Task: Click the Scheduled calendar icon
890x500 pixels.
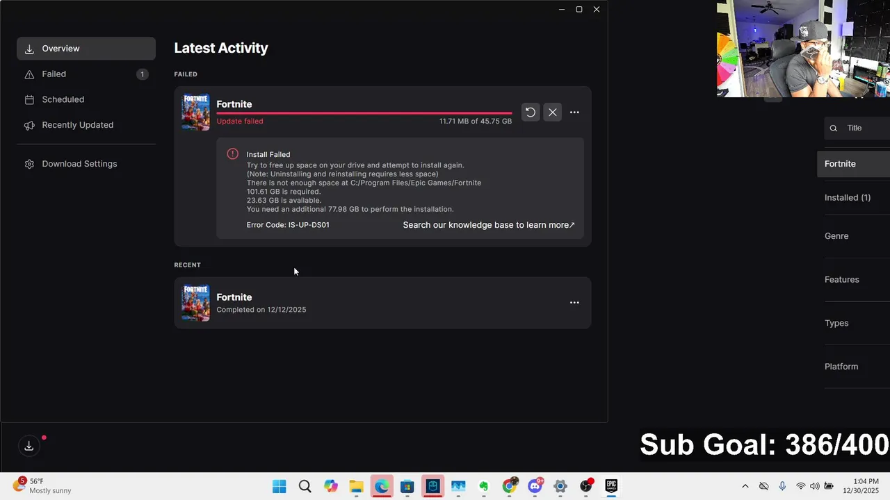Action: (x=29, y=100)
